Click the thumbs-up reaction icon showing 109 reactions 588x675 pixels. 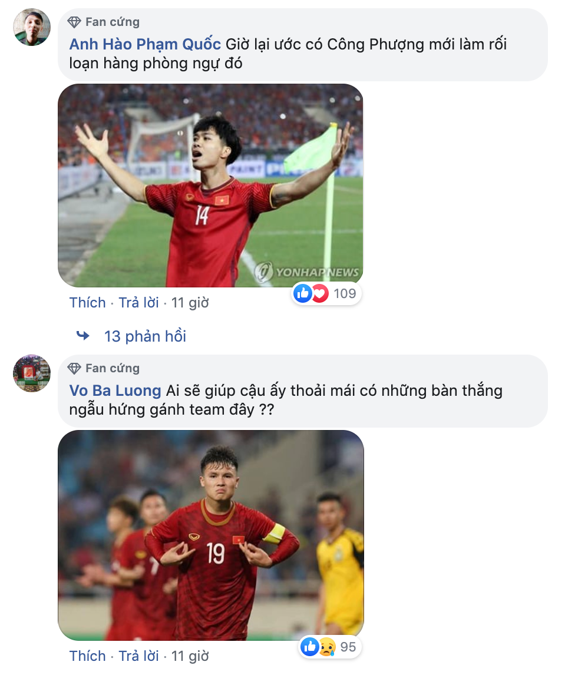pyautogui.click(x=302, y=293)
